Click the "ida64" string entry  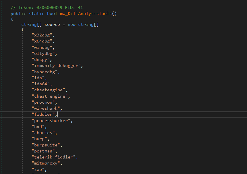(41, 84)
